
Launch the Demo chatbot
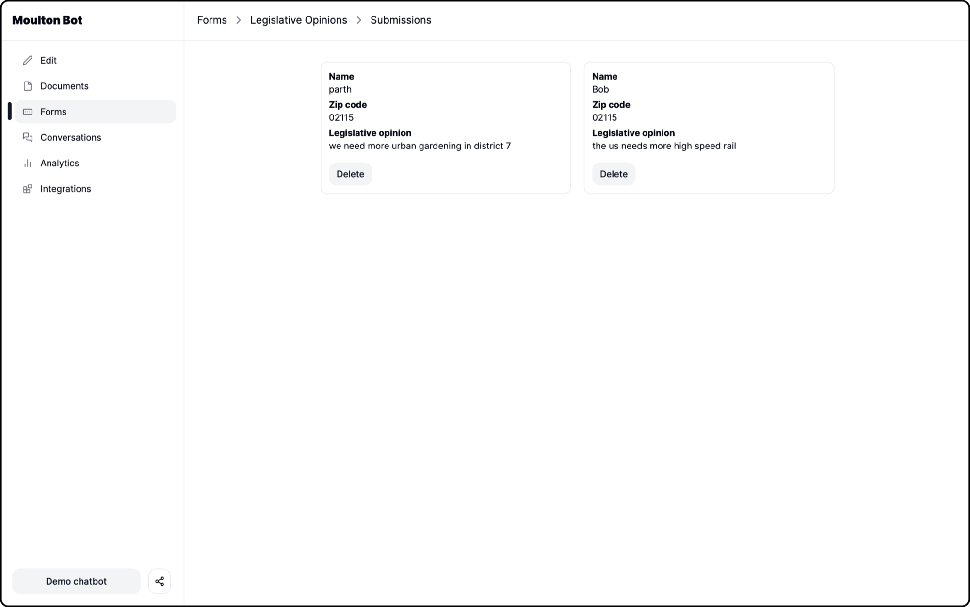pyautogui.click(x=76, y=581)
